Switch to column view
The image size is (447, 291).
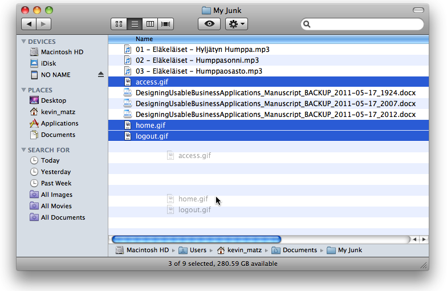pos(150,24)
